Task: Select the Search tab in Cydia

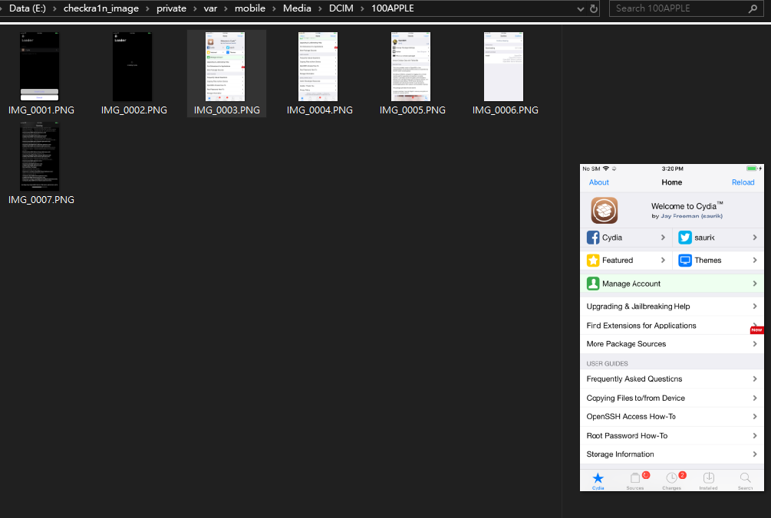Action: 746,480
